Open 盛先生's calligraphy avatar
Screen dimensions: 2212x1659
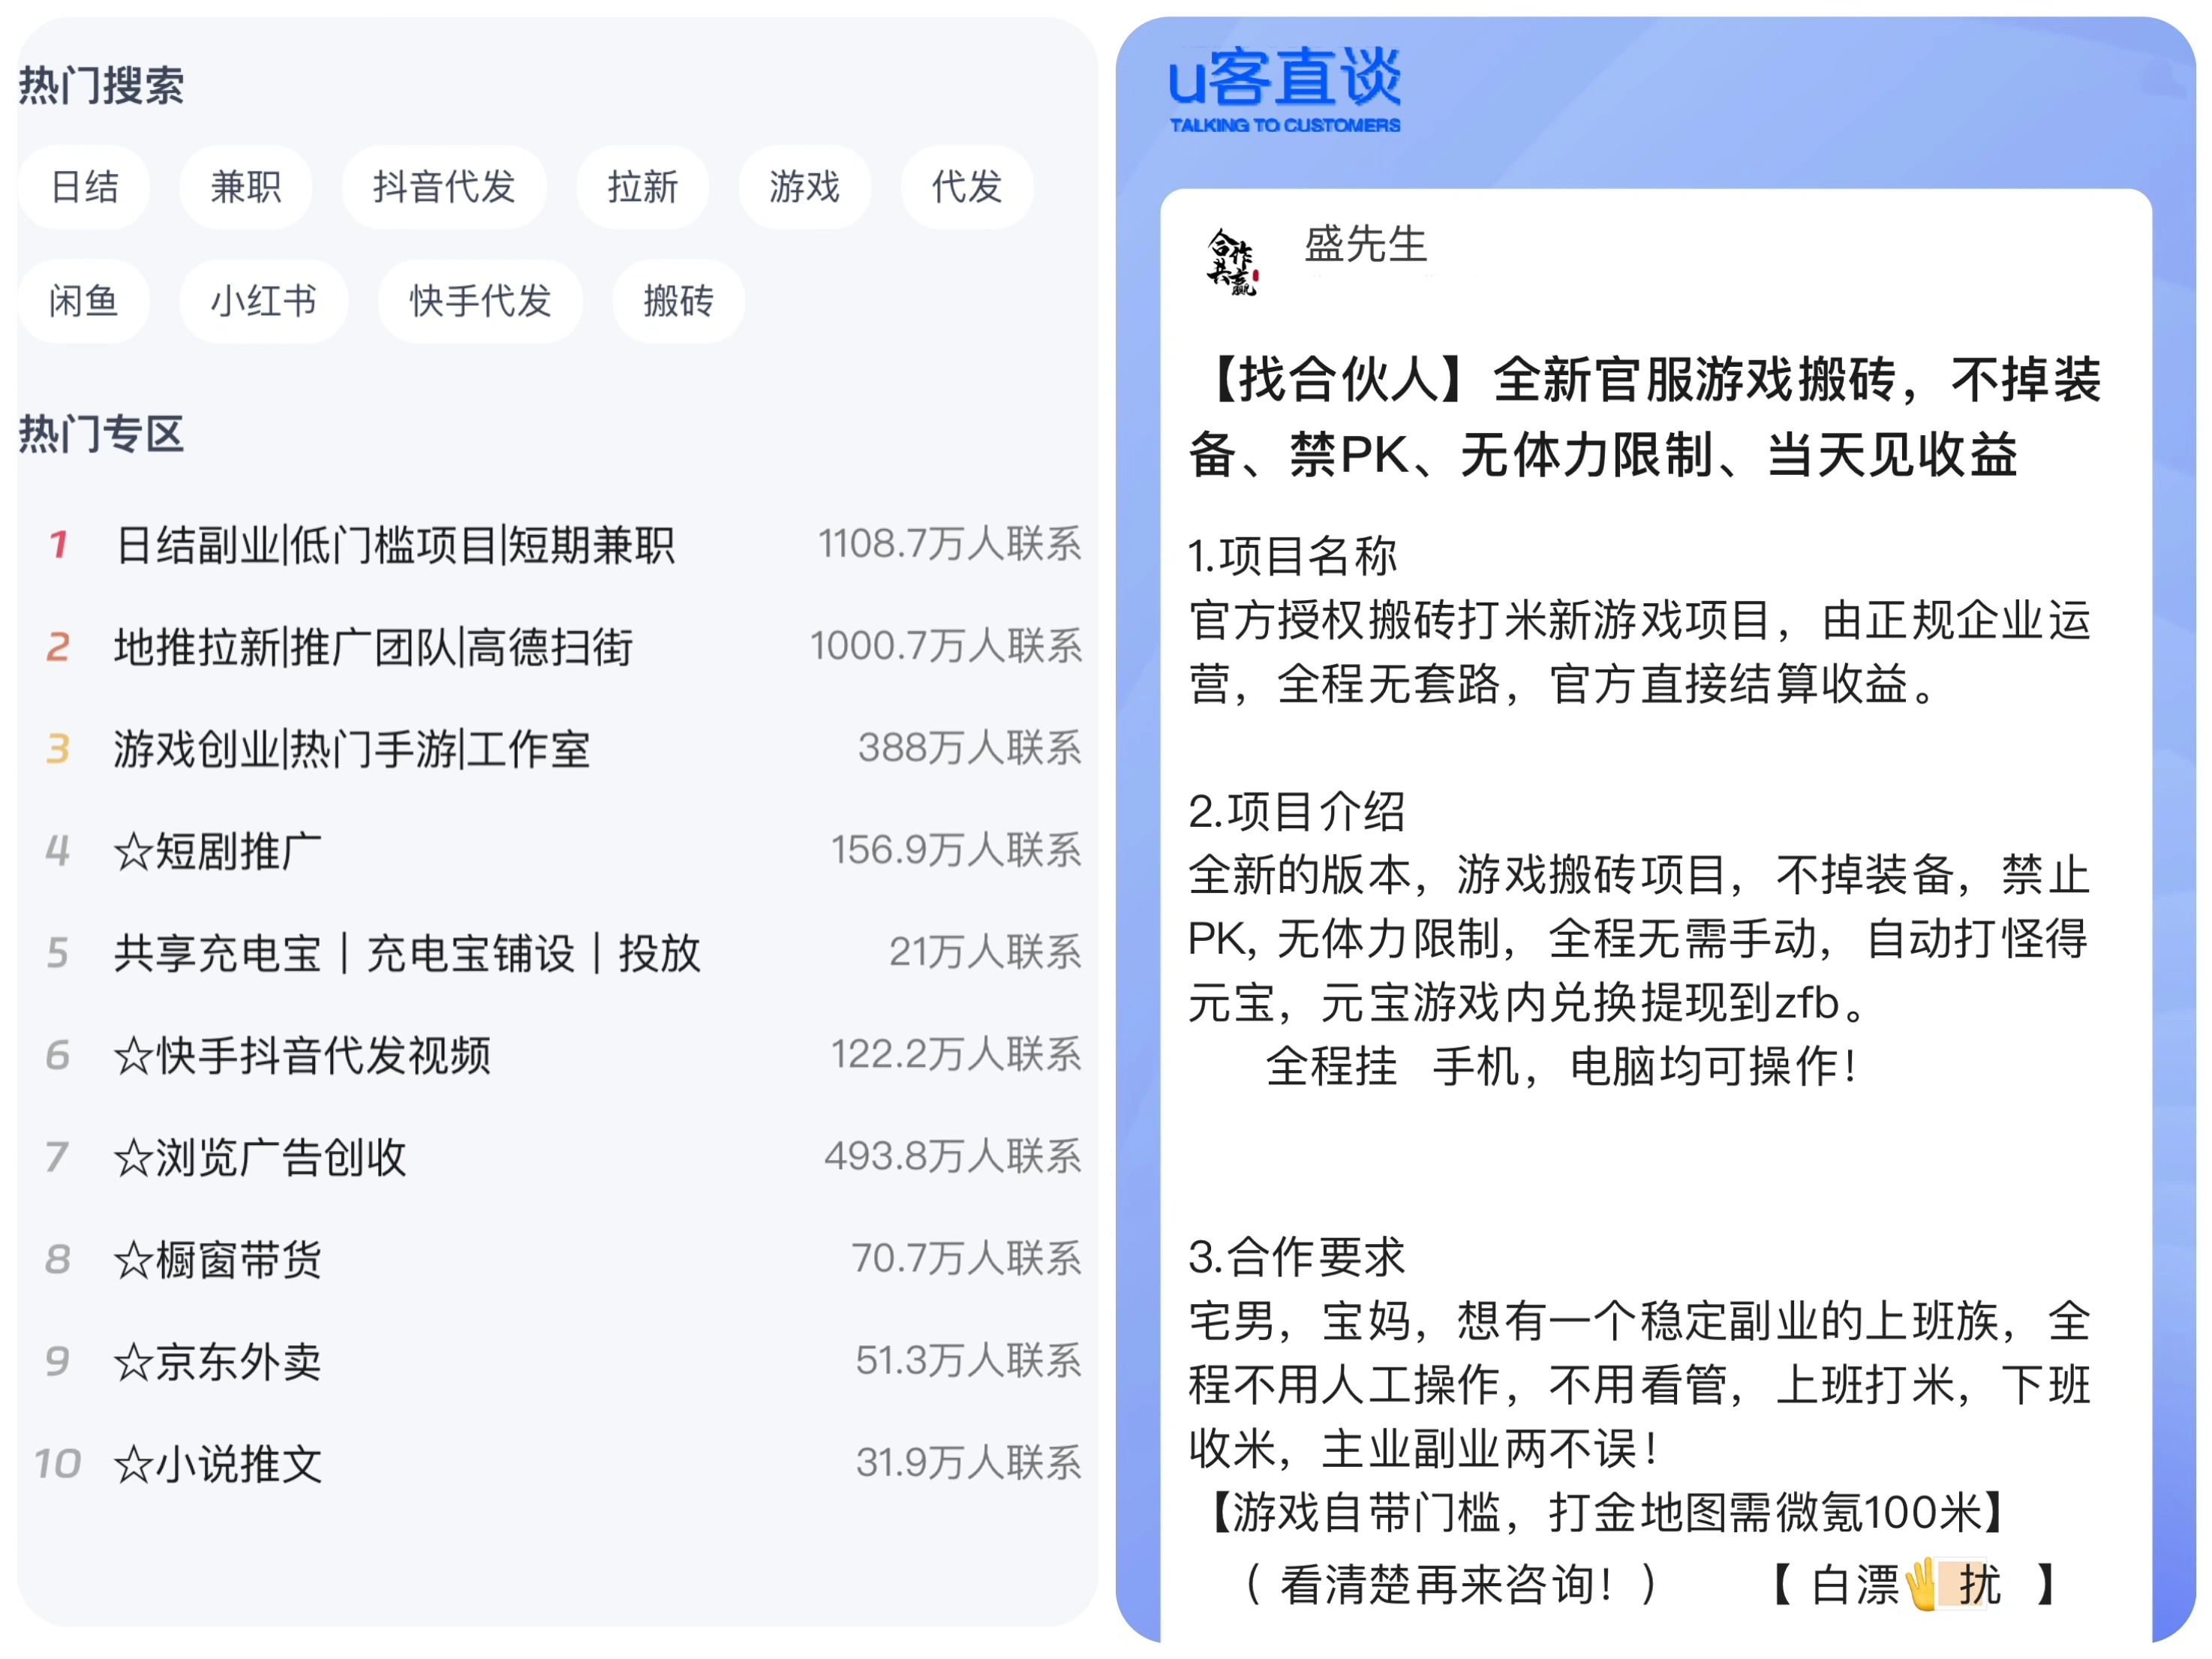coord(1232,263)
